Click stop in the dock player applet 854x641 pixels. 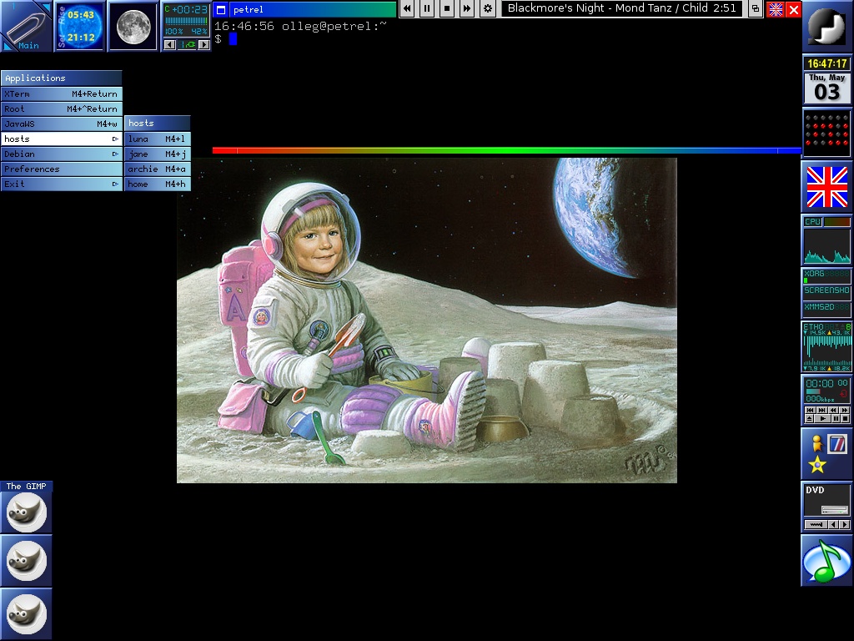click(846, 419)
